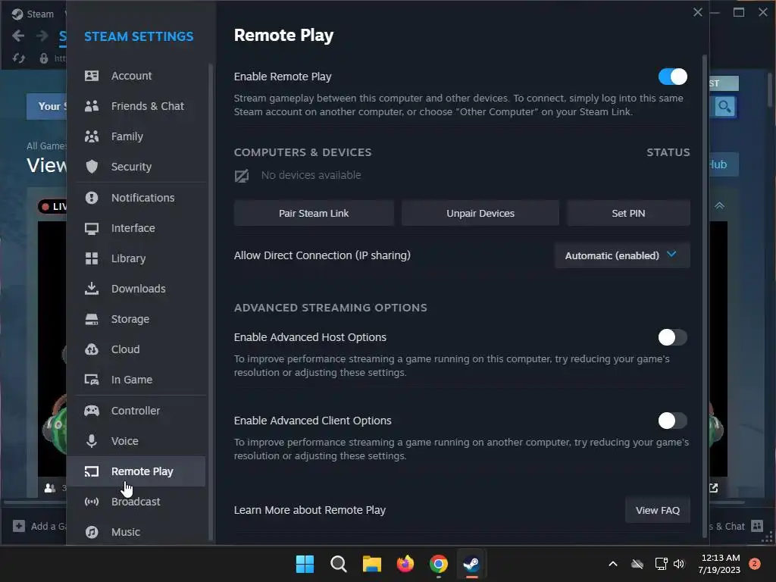Click the network tray icon
The width and height of the screenshot is (776, 582).
(x=661, y=564)
